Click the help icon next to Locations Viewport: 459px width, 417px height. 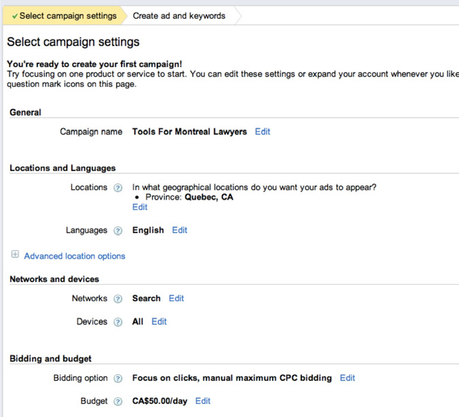pyautogui.click(x=118, y=188)
